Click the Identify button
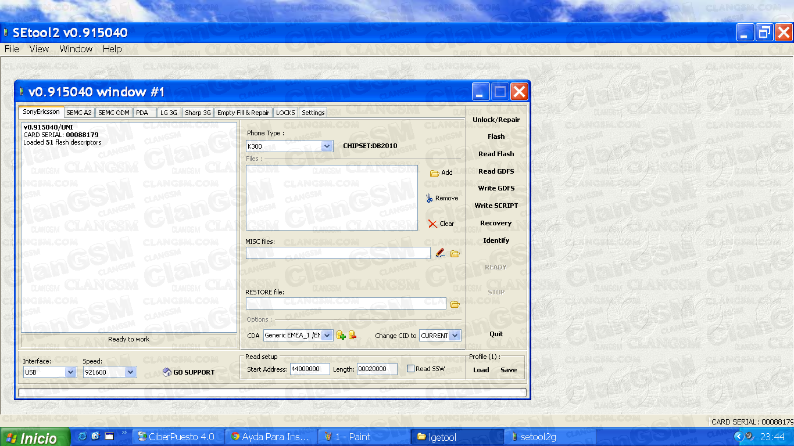This screenshot has width=794, height=446. coord(495,240)
